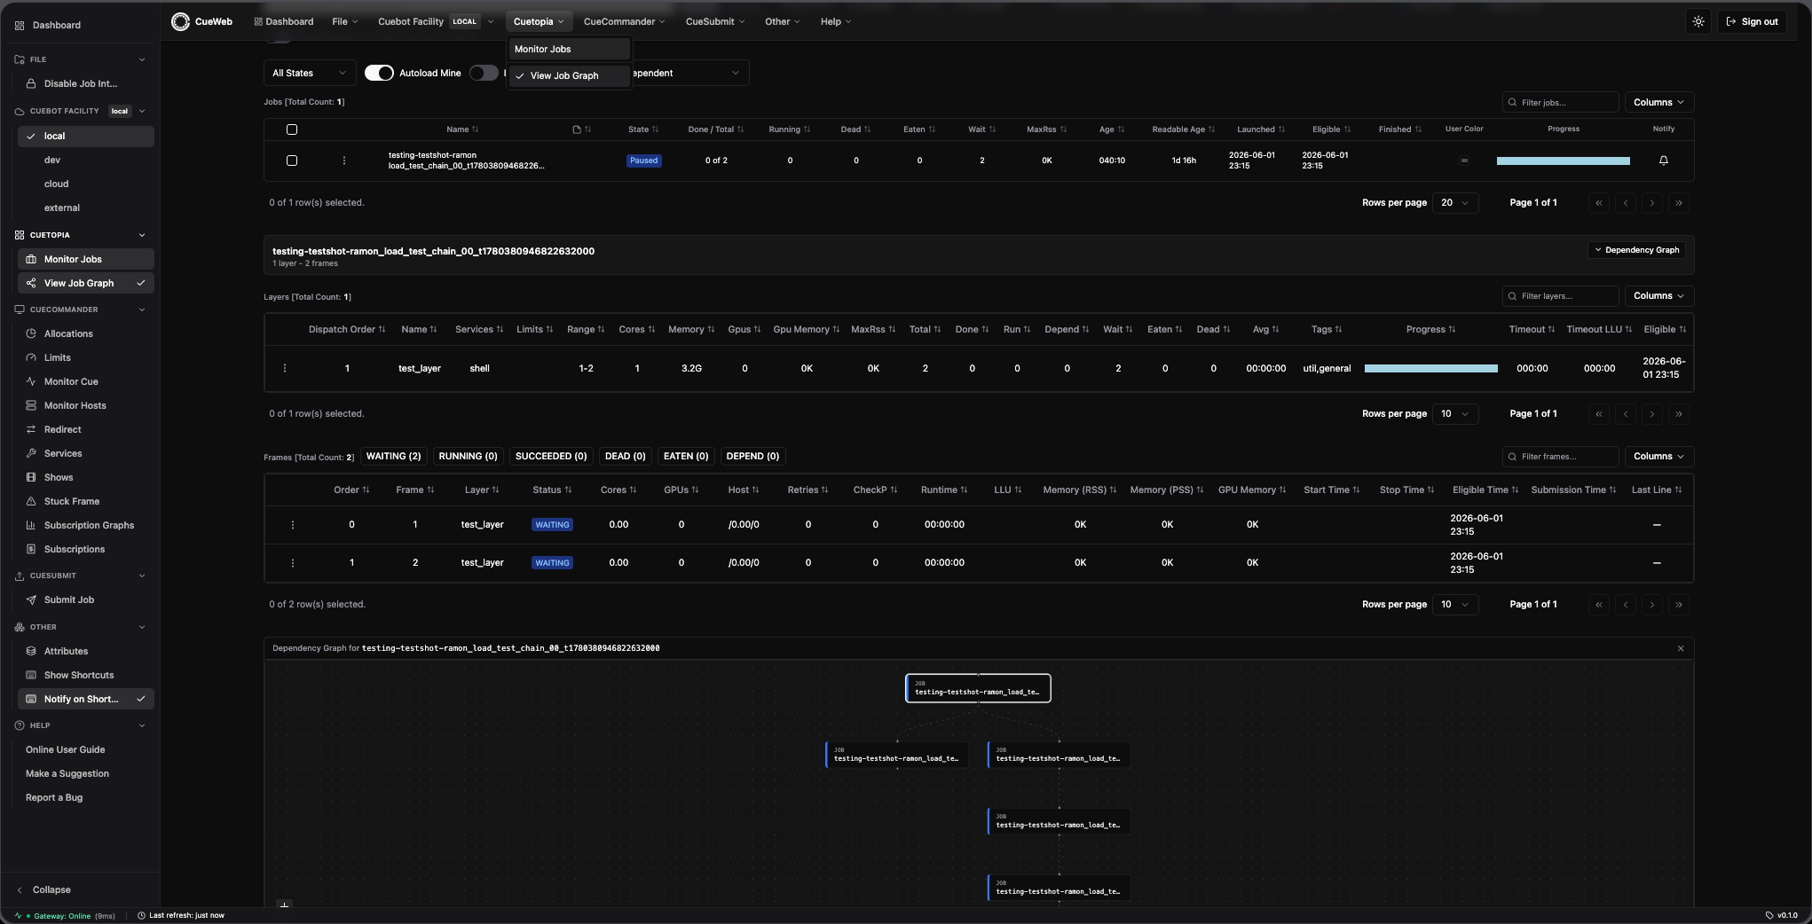Image resolution: width=1812 pixels, height=924 pixels.
Task: Open Shows in sidebar
Action: coord(85,477)
